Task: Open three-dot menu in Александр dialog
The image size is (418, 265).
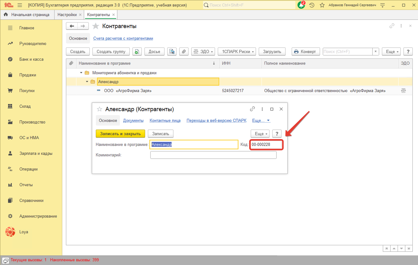Action: pyautogui.click(x=262, y=109)
